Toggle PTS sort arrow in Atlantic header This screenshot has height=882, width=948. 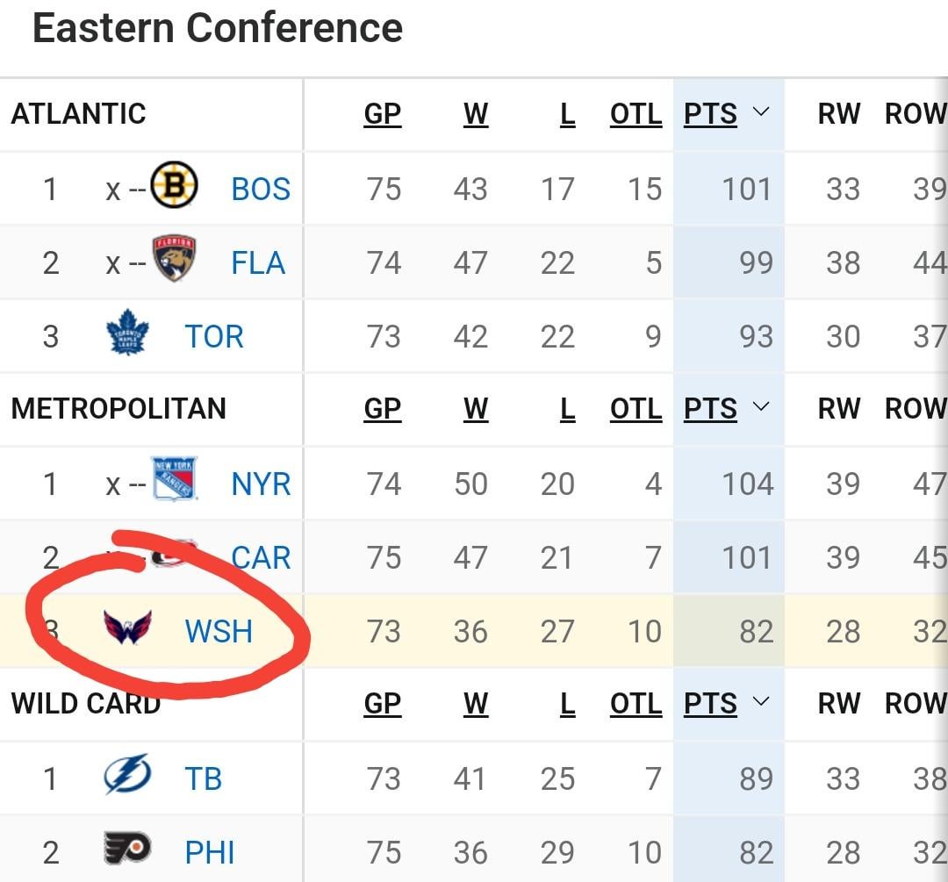[x=760, y=112]
